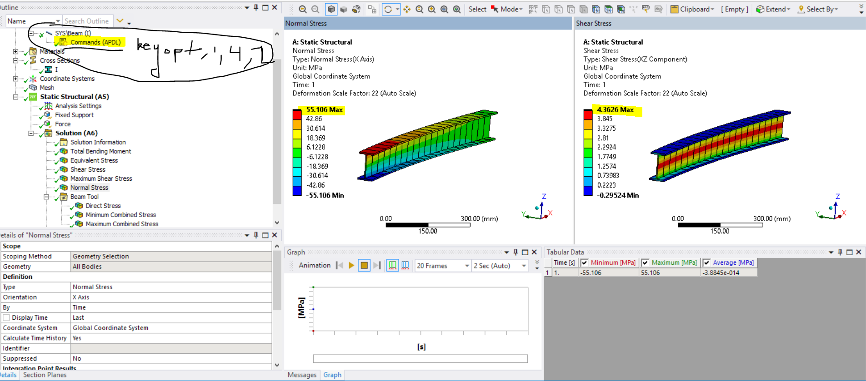
Task: Click the Zoom To Fit icon
Action: pos(444,10)
